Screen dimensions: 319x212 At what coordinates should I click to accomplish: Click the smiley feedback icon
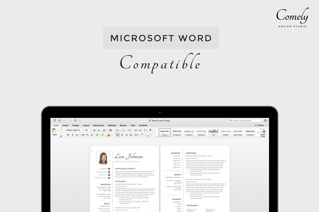coord(265,120)
